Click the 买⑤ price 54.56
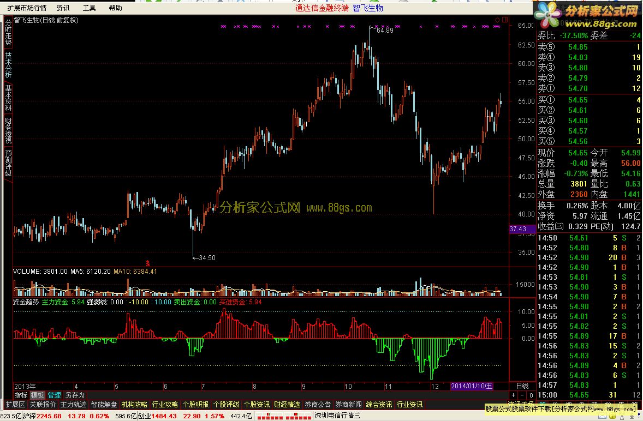This screenshot has width=643, height=421. pos(578,141)
